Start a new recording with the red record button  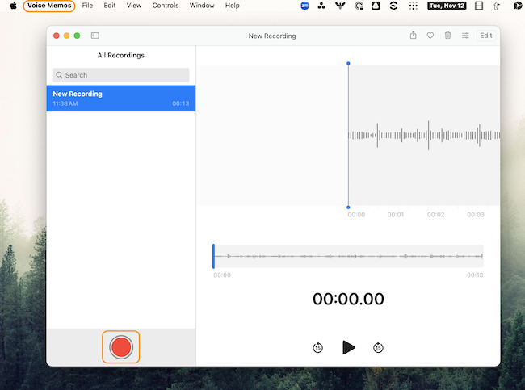[x=121, y=347]
